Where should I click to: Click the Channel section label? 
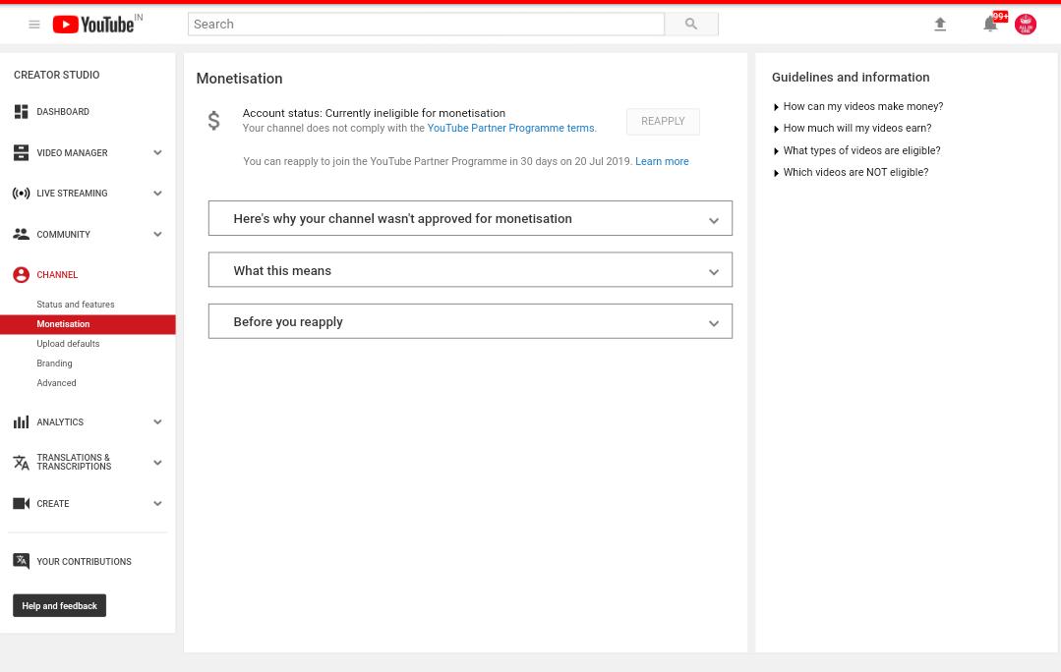[x=57, y=274]
